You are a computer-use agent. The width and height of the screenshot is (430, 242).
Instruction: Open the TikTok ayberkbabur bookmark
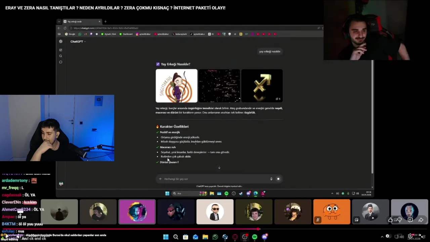click(198, 34)
